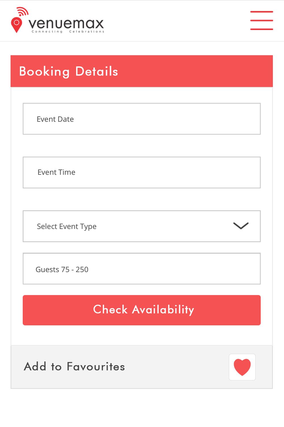
Task: Pick a date via Event Date box
Action: pos(142,119)
